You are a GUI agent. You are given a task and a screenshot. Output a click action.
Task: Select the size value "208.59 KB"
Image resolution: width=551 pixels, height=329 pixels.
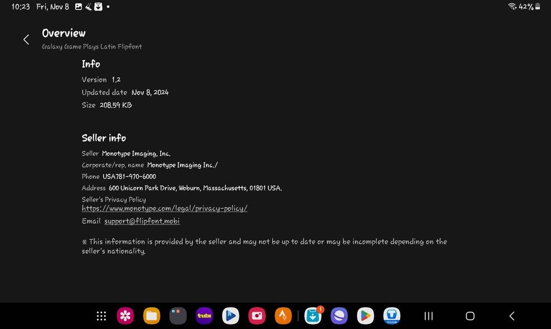[115, 105]
